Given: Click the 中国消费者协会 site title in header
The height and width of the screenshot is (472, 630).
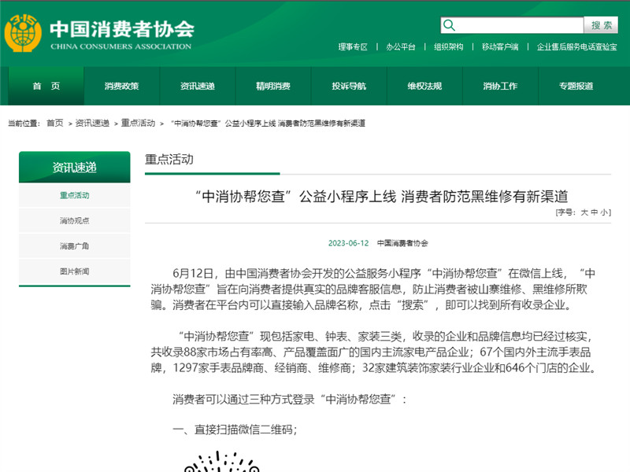Looking at the screenshot, I should pyautogui.click(x=122, y=29).
